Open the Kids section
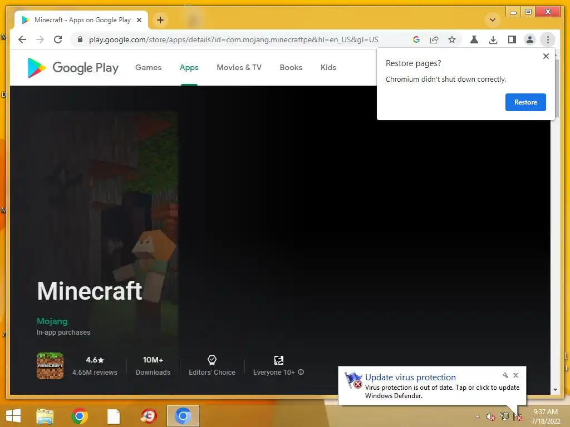 click(328, 67)
